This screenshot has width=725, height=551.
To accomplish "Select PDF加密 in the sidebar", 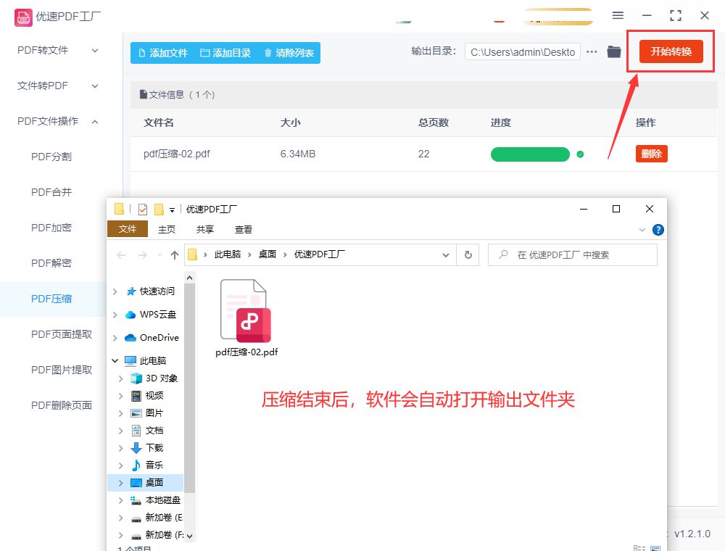I will (x=51, y=228).
